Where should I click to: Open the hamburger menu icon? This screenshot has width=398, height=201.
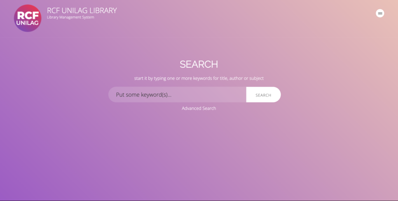coord(380,13)
